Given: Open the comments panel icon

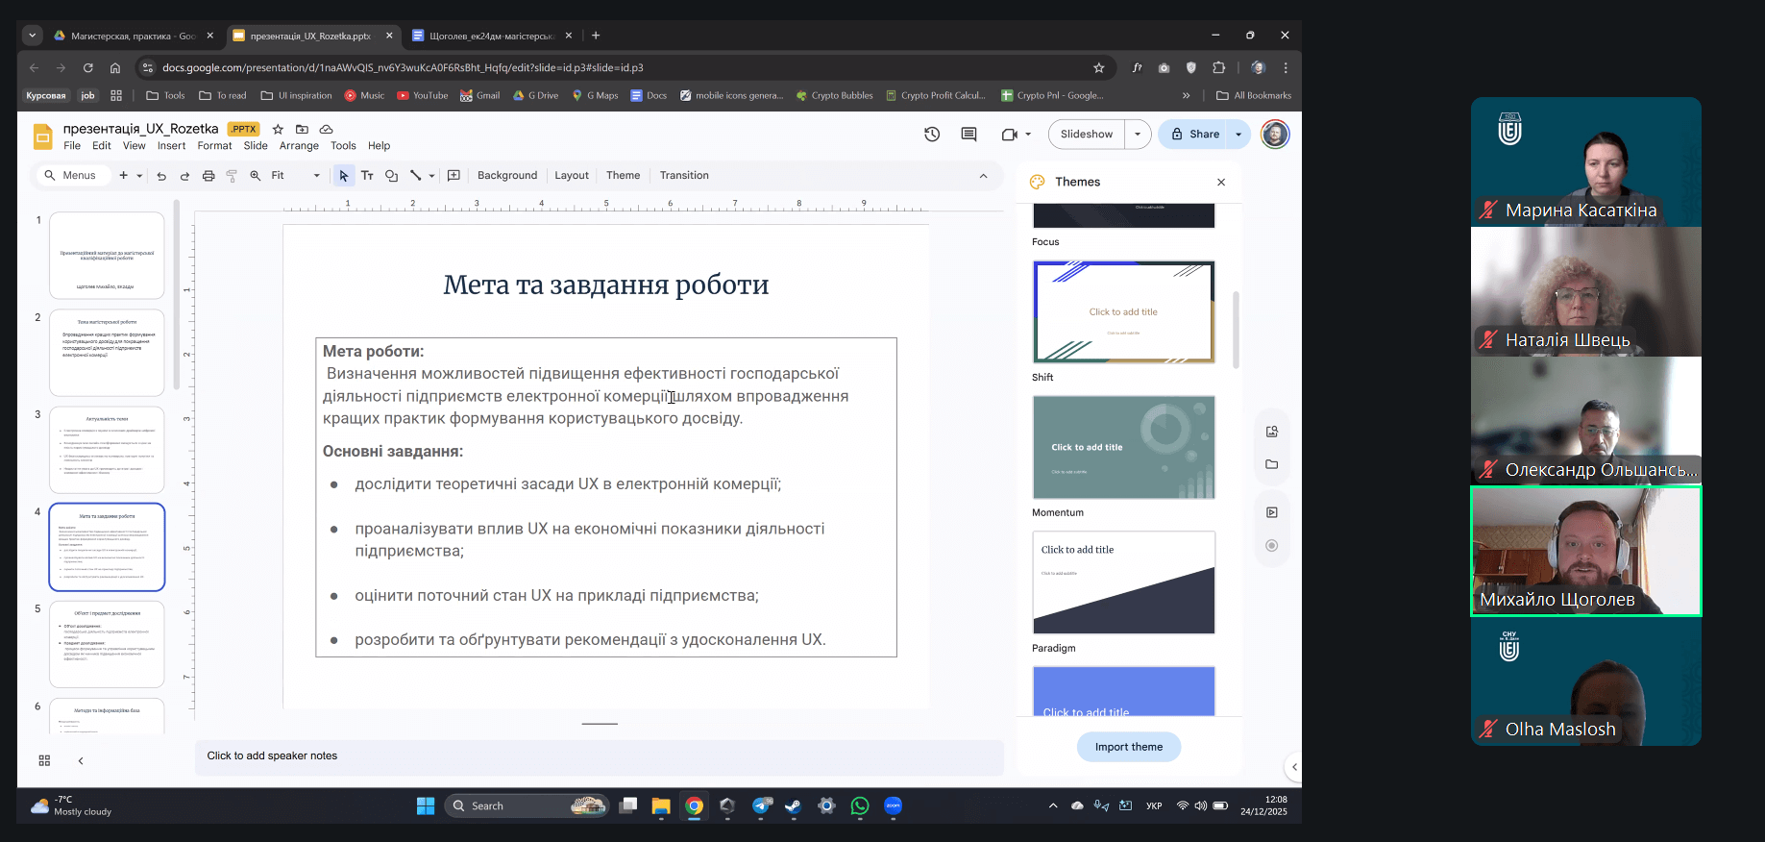Looking at the screenshot, I should 968,135.
